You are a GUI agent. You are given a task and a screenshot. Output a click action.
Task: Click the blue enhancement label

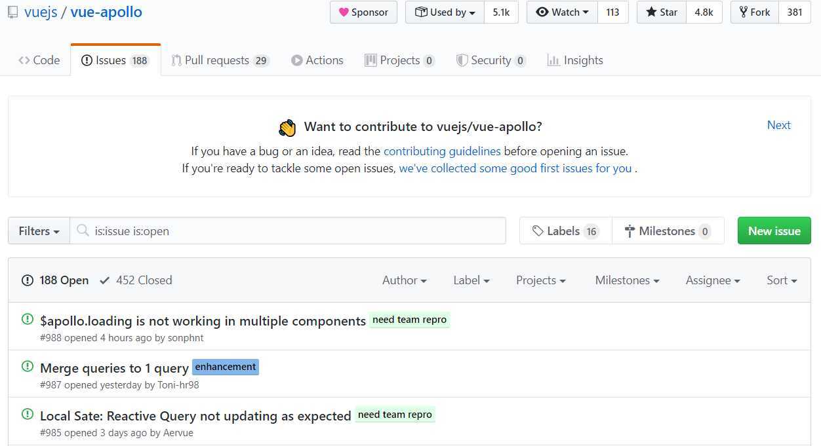[x=226, y=367]
